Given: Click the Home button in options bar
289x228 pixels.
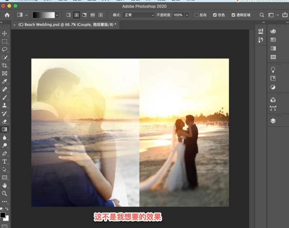Looking at the screenshot, I should point(7,15).
